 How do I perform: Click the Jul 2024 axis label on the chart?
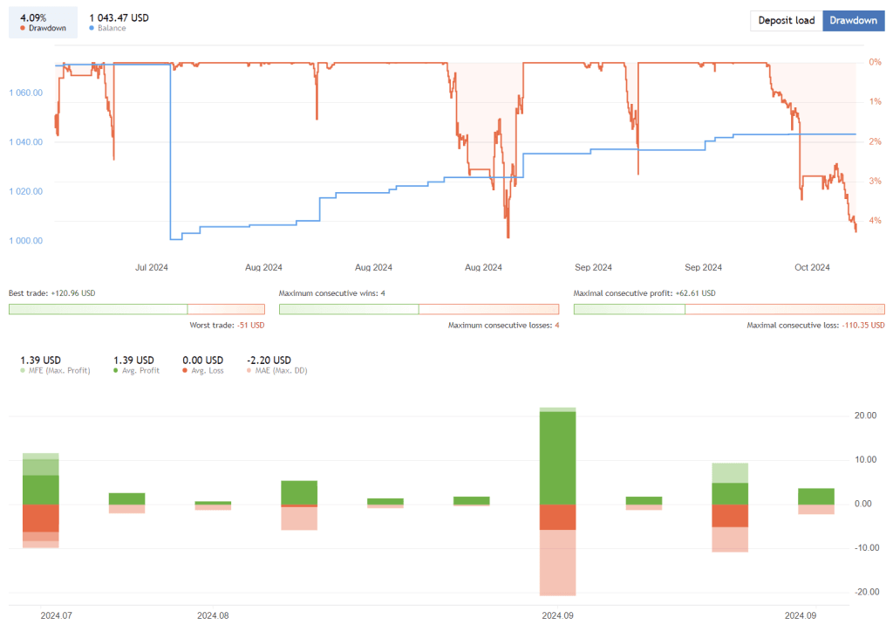click(152, 268)
